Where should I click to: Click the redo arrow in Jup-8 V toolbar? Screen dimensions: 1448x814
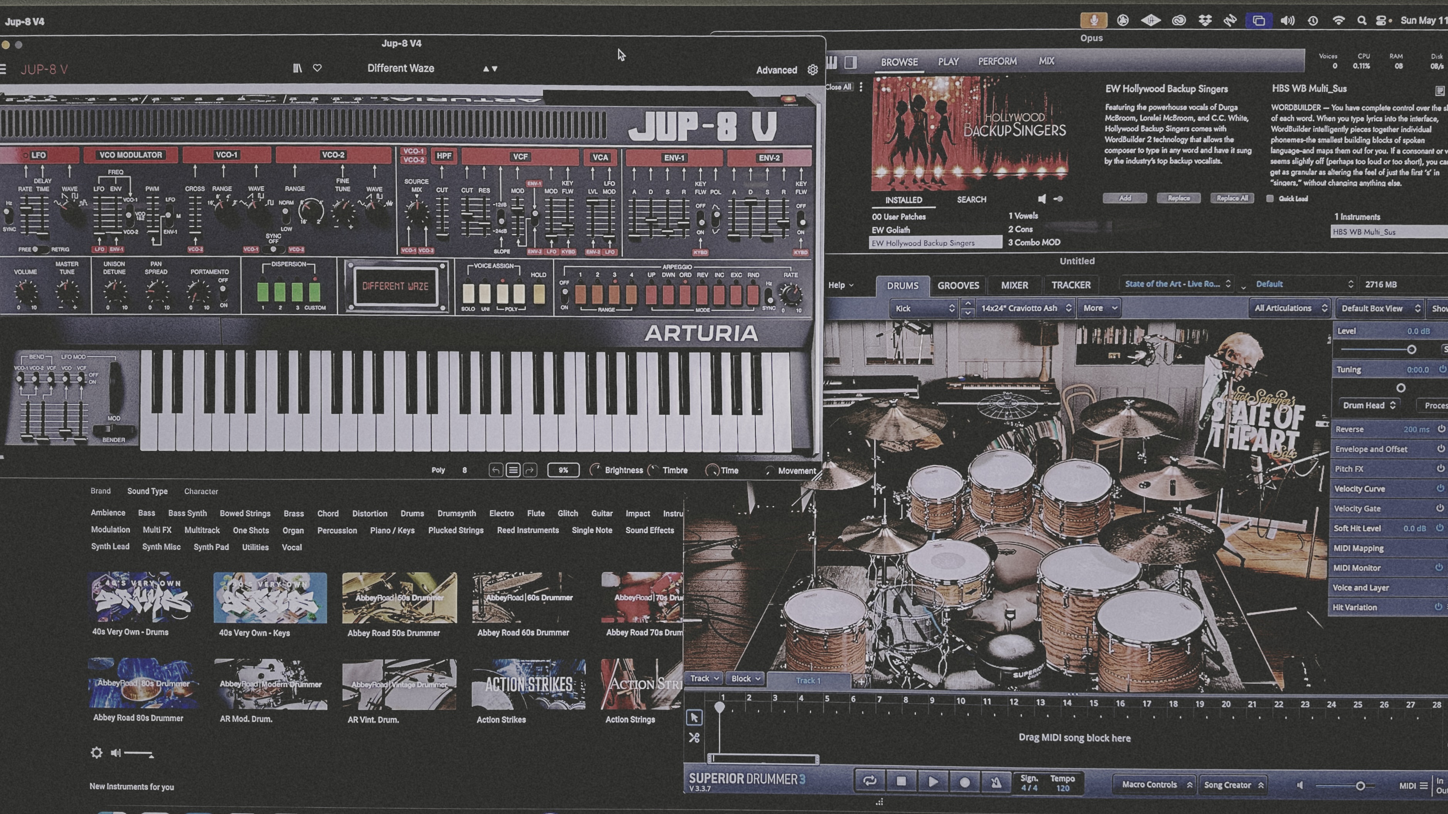pyautogui.click(x=530, y=470)
